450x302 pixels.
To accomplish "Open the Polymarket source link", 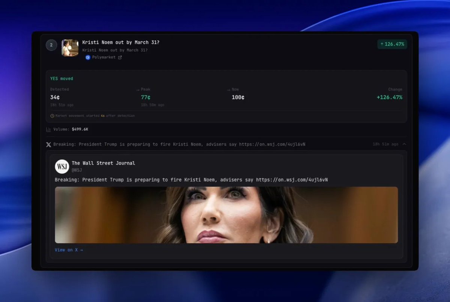I will coord(104,57).
